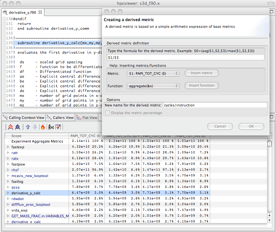Click the Flatten (unzoom slash) toolbar icon
This screenshot has width=276, height=232.
pos(10,127)
